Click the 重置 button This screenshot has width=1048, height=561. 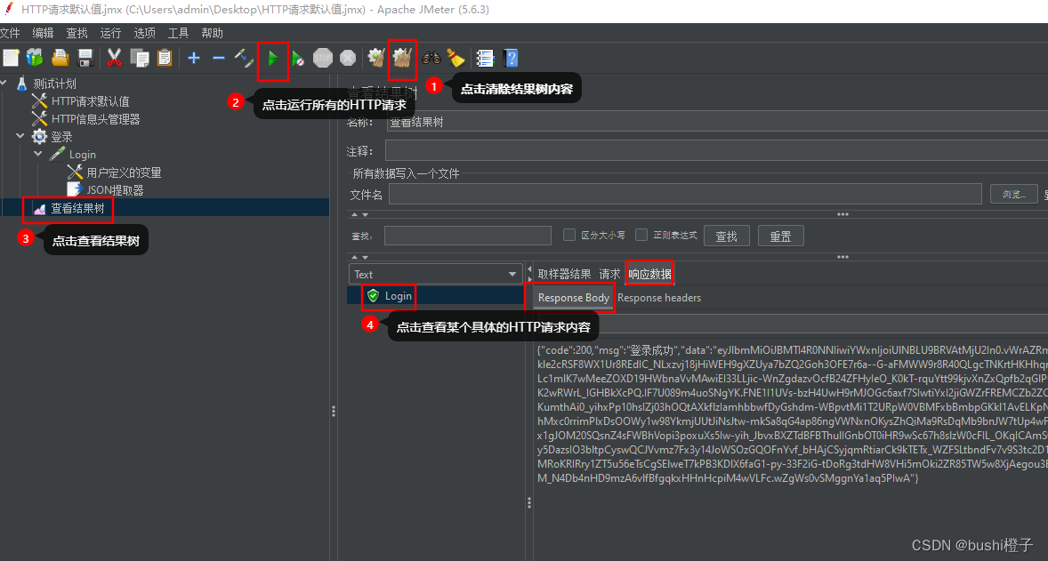click(x=780, y=236)
